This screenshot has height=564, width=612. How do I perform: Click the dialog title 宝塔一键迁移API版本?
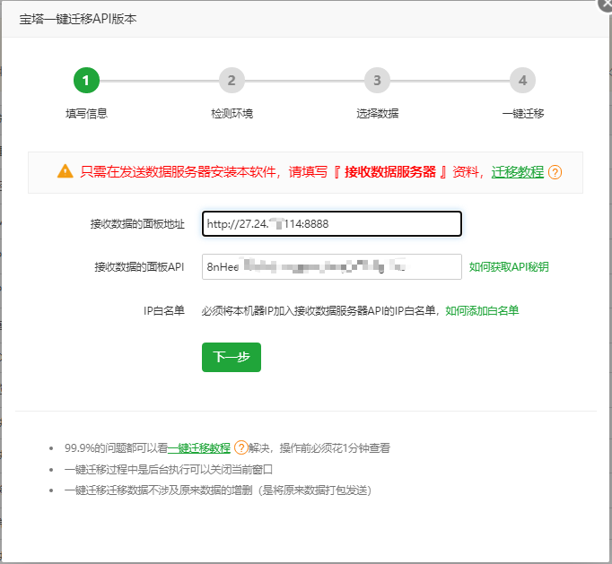pos(78,19)
